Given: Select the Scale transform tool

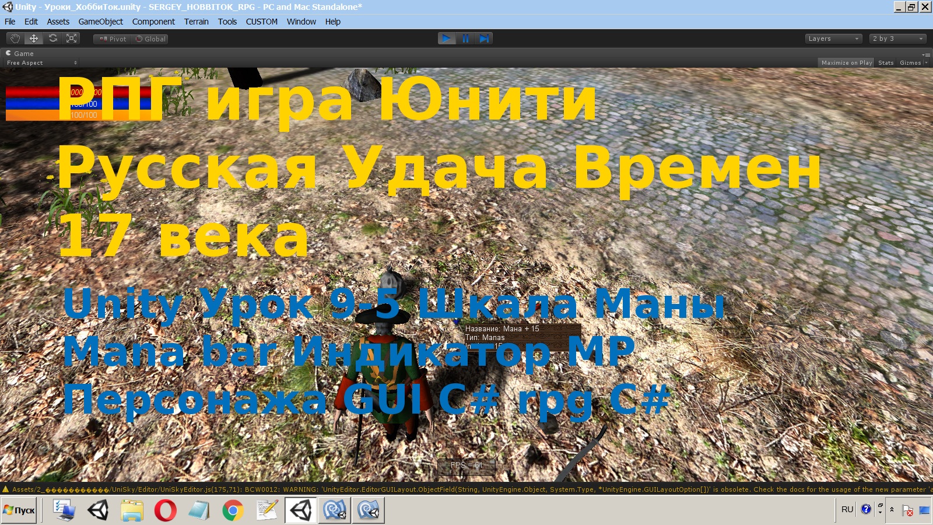Looking at the screenshot, I should pyautogui.click(x=71, y=38).
